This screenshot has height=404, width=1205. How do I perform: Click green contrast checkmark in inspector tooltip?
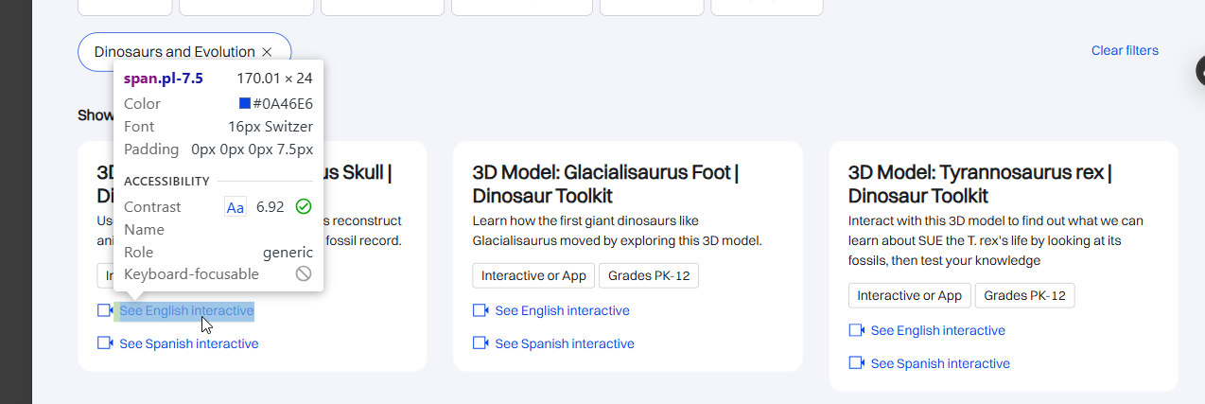click(x=304, y=206)
